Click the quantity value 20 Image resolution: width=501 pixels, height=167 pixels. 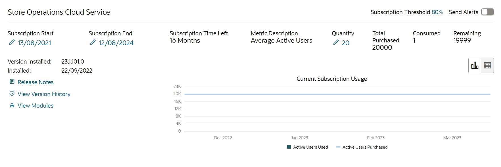tap(345, 43)
